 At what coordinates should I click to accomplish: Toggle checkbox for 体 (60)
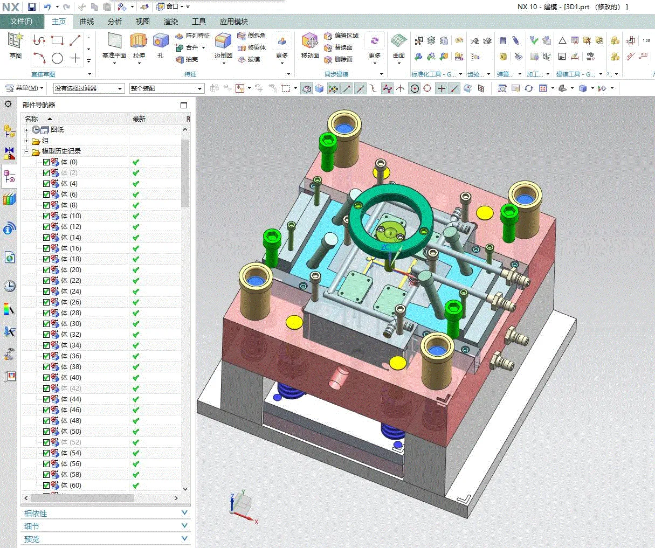click(x=46, y=485)
